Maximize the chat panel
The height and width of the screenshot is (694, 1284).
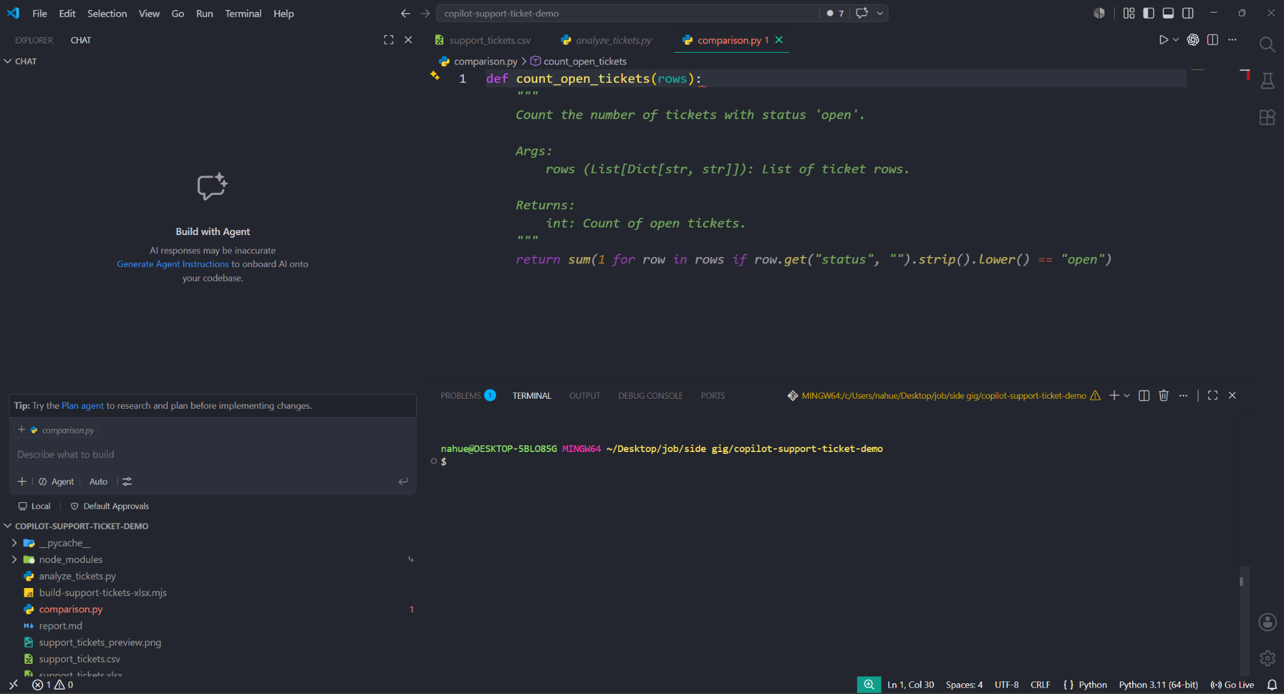[x=389, y=40]
